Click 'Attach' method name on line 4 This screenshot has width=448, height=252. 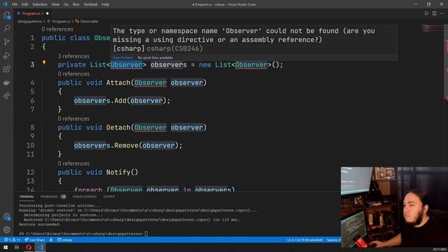tap(118, 83)
